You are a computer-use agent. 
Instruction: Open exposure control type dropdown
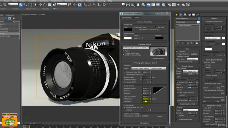[136, 48]
